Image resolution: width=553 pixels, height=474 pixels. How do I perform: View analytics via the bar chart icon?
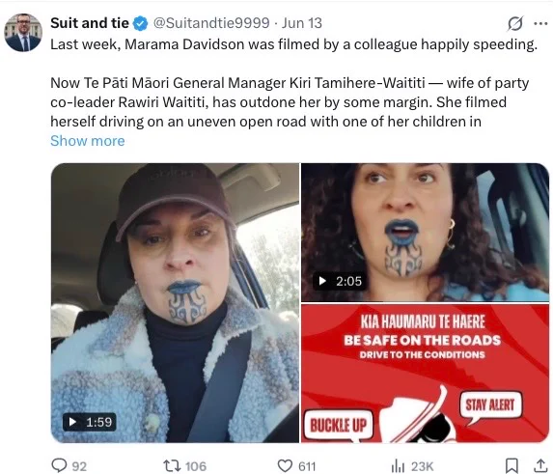click(398, 466)
